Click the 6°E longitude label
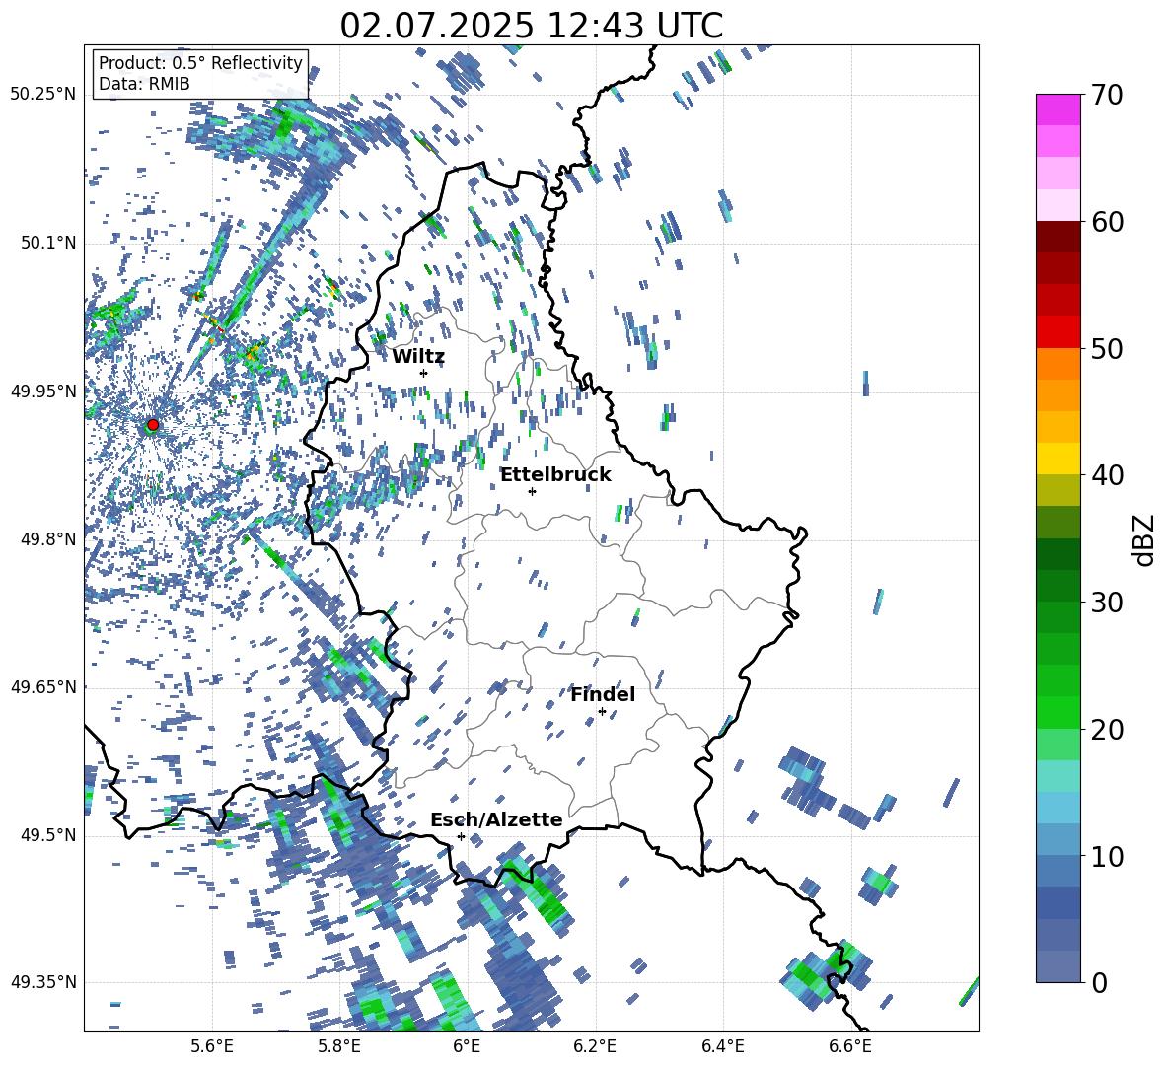The image size is (1168, 1066). pyautogui.click(x=467, y=1046)
